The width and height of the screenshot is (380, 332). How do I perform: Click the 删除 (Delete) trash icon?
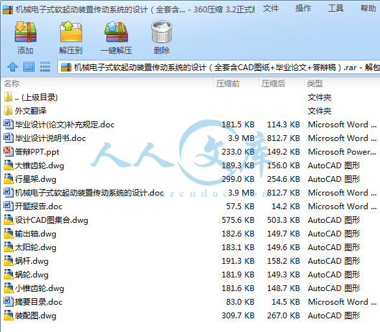tap(162, 32)
